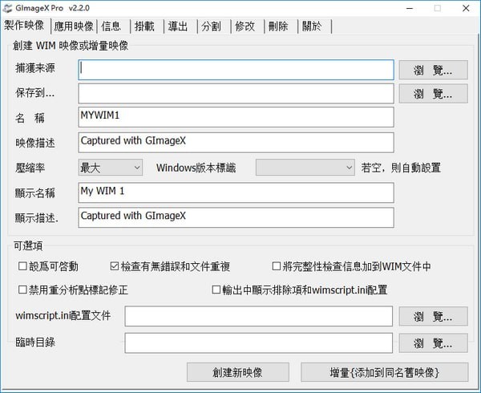Browse for 捕獲來源 source folder
Viewport: 481px width, 393px height.
(433, 71)
